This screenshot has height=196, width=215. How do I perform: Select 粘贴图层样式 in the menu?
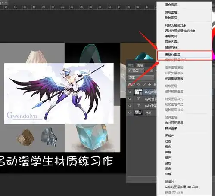[174, 104]
